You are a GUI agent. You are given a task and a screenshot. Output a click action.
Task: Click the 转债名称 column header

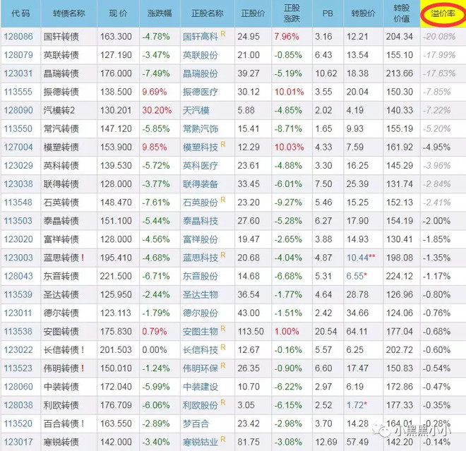68,13
